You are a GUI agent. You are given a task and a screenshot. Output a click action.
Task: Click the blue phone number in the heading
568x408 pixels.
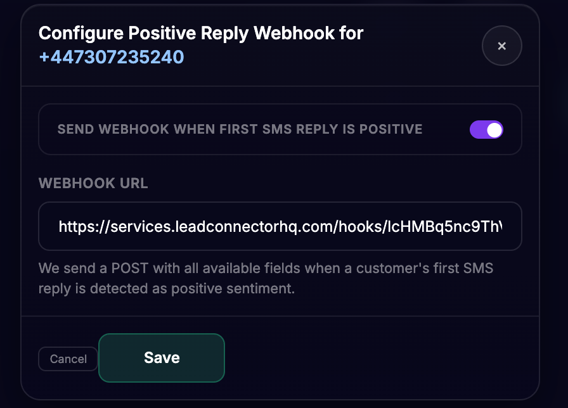tap(112, 57)
